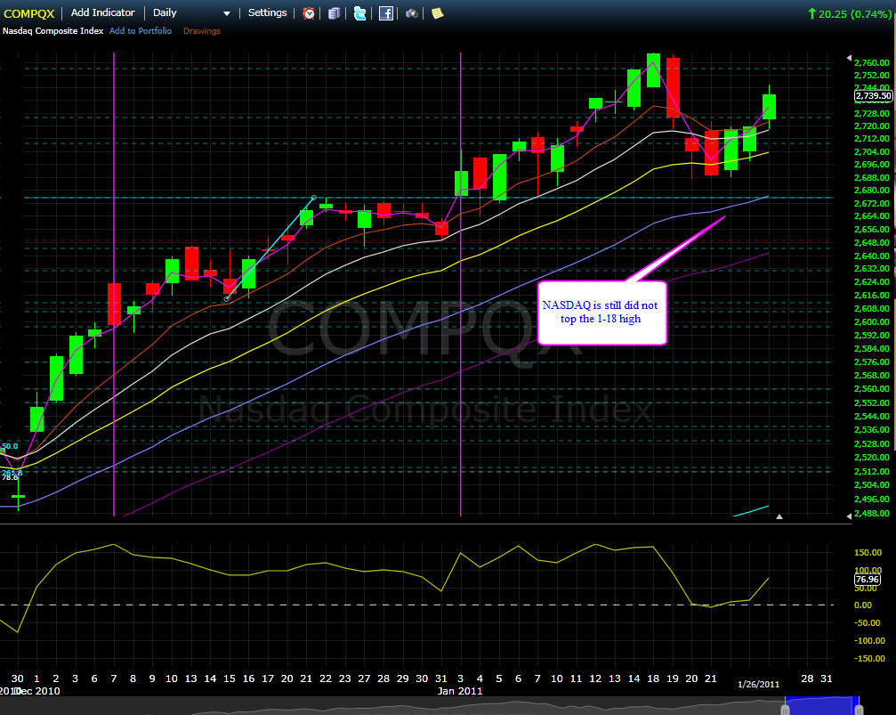Click the right handle of the range selector
This screenshot has width=896, height=715.
[x=859, y=710]
